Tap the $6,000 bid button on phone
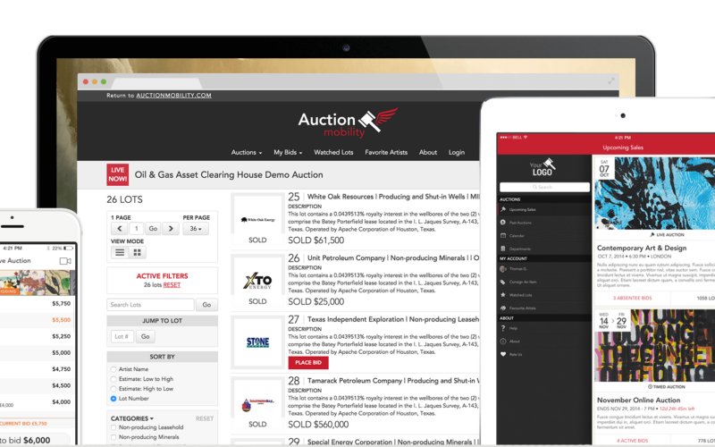Screen dimensions: 715x447 (34, 440)
